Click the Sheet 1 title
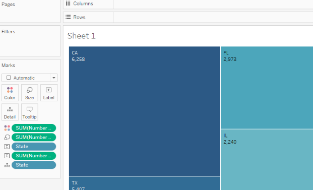The image size is (313, 190). (82, 36)
